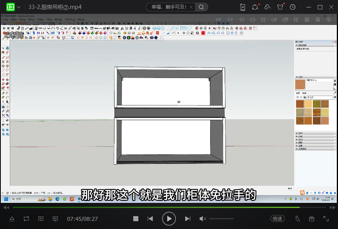
Task: Toggle the loop playback mode icon
Action: 26,219
